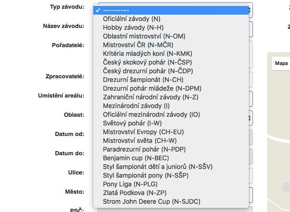Pick Oblastní mistrovství (N-OM)
290x212 pixels.
(x=144, y=36)
